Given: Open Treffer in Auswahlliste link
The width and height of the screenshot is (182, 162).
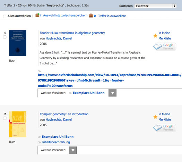Looking at the screenshot, I should 112,16.
